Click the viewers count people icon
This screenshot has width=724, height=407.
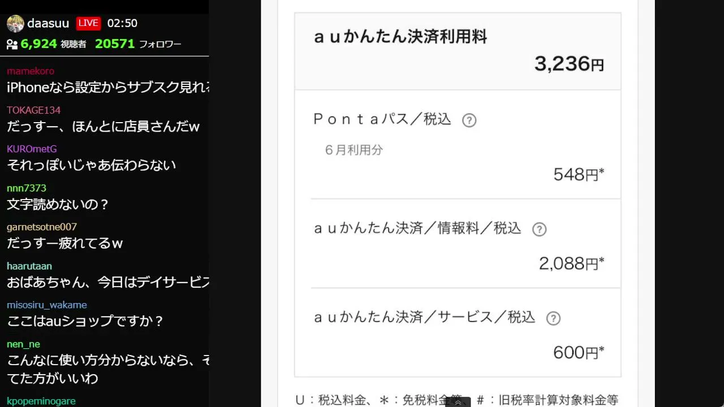[12, 44]
